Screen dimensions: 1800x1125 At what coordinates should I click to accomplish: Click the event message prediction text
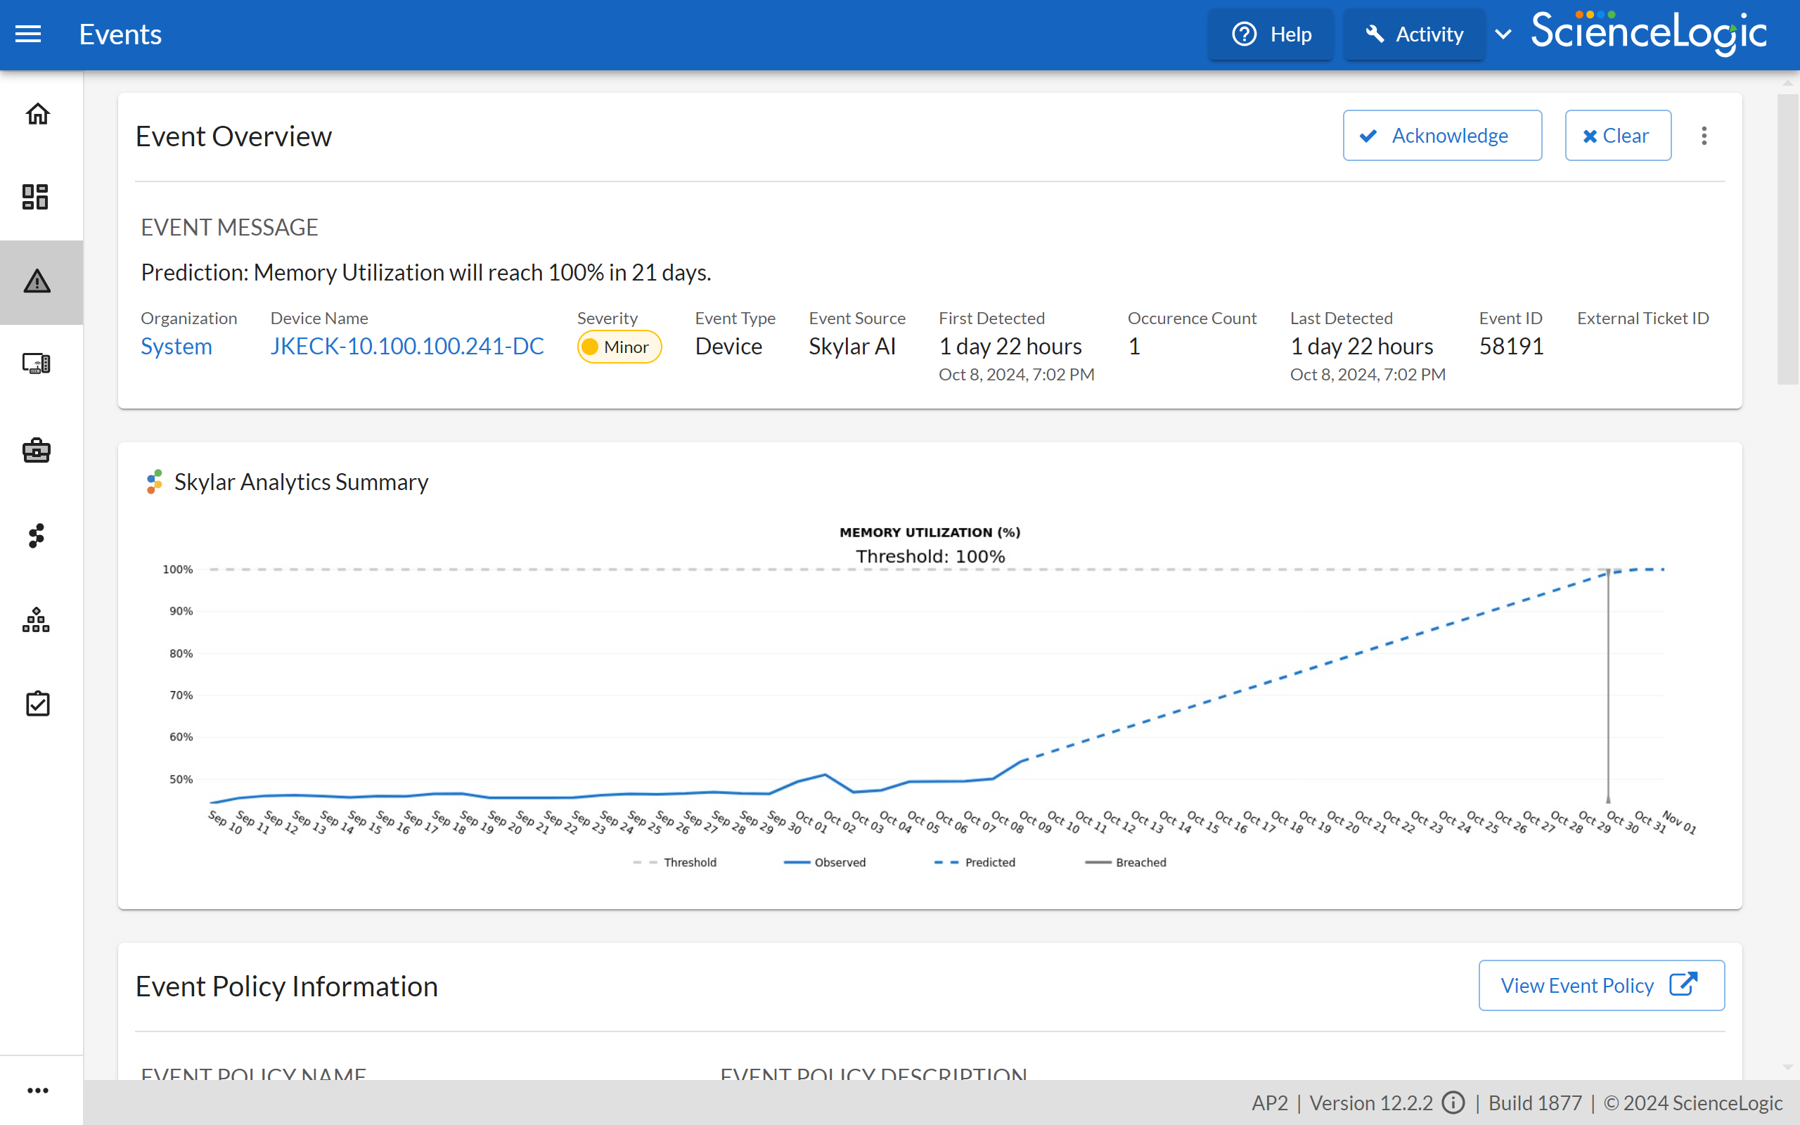coord(426,272)
